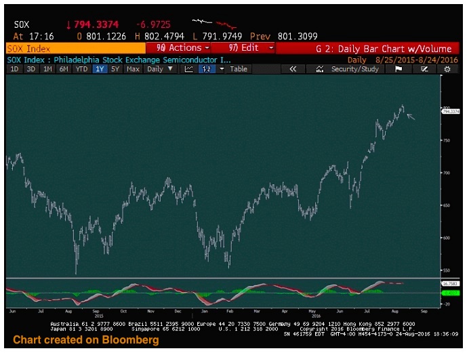469x353 pixels.
Task: Click the intraday sparkline thumbnail
Action: 214,23
